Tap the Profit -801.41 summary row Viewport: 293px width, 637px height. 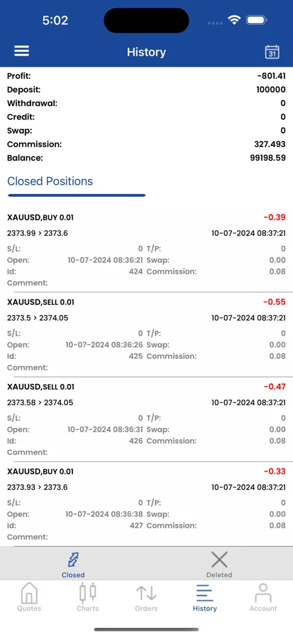pyautogui.click(x=146, y=76)
